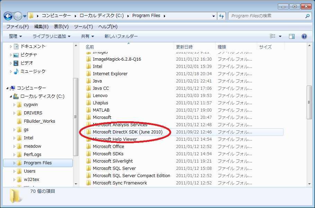
Task: Collapse the ローカル ディスク (C:) tree item
Action: 11,96
